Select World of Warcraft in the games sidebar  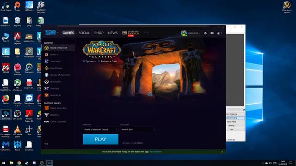click(58, 48)
